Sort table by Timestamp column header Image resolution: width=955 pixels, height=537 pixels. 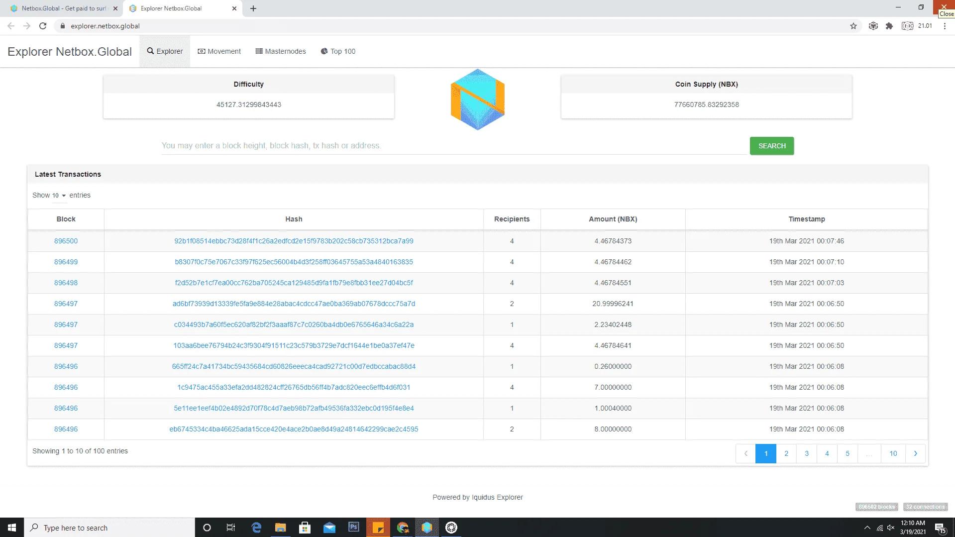tap(806, 219)
